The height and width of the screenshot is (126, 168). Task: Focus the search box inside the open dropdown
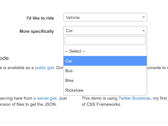105,40
